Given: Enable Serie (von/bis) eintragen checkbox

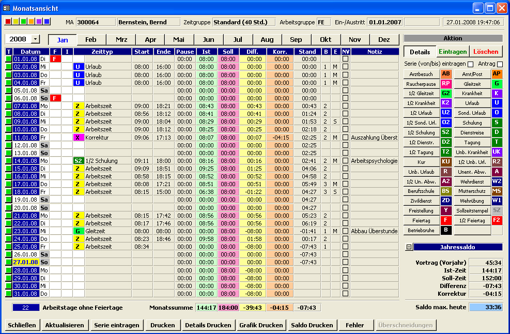Looking at the screenshot, I should pyautogui.click(x=470, y=64).
